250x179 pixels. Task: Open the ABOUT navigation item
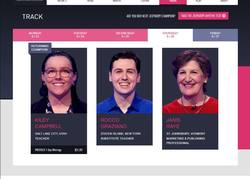click(x=224, y=1)
